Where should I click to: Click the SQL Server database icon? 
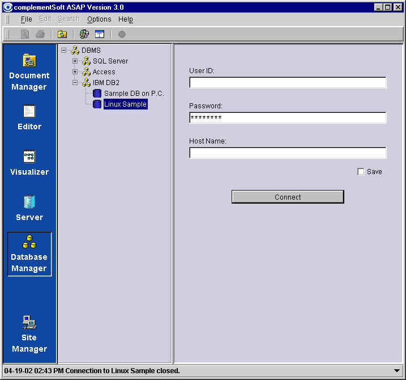point(86,61)
